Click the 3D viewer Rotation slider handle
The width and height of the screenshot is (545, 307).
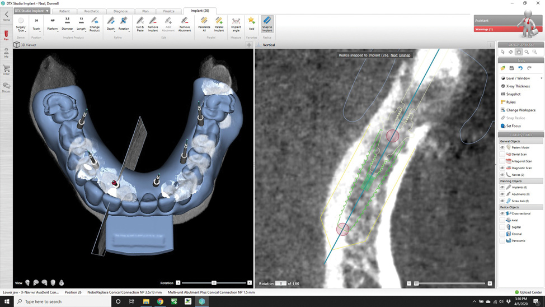pos(214,283)
